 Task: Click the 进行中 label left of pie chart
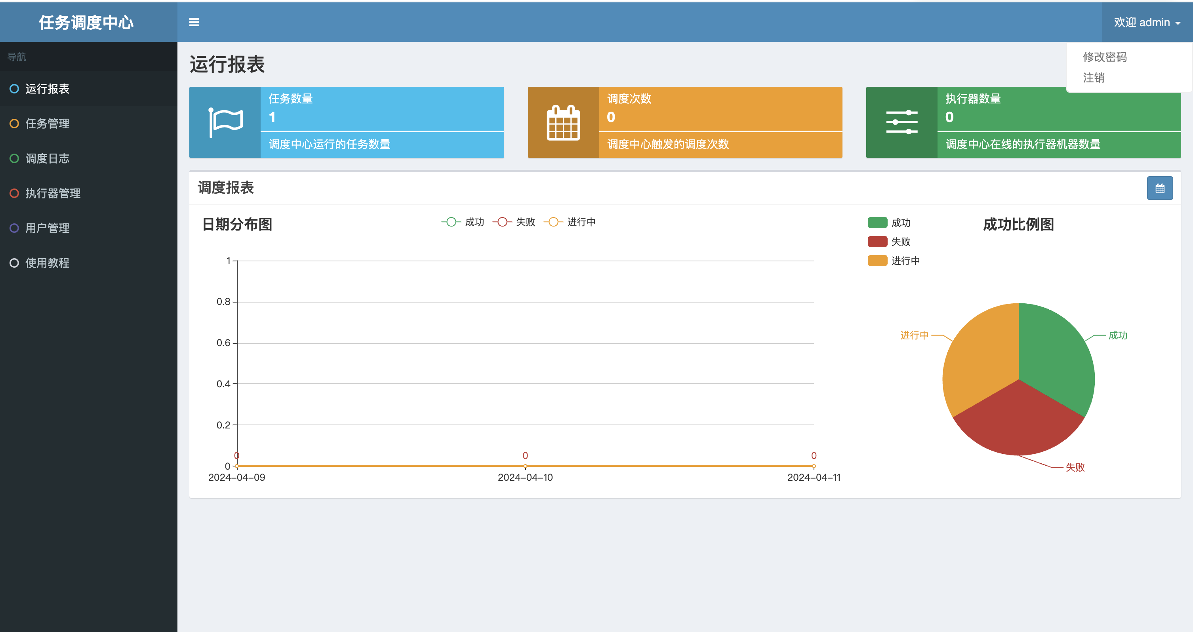coord(914,335)
